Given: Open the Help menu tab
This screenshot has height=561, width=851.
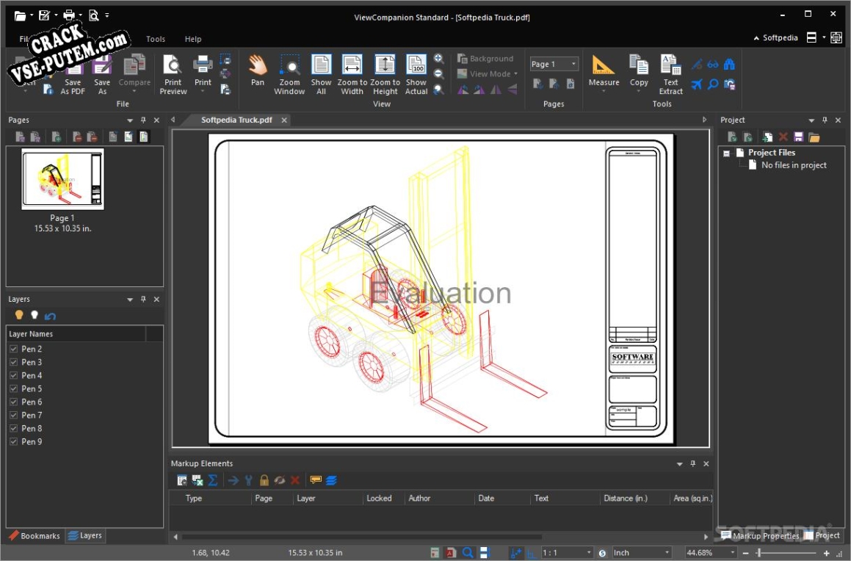Looking at the screenshot, I should pos(192,39).
